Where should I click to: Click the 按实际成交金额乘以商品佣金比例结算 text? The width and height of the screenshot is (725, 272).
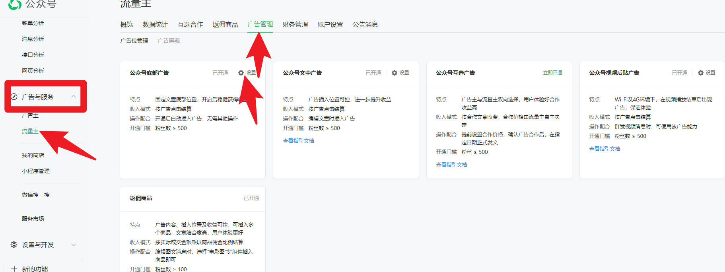[199, 242]
